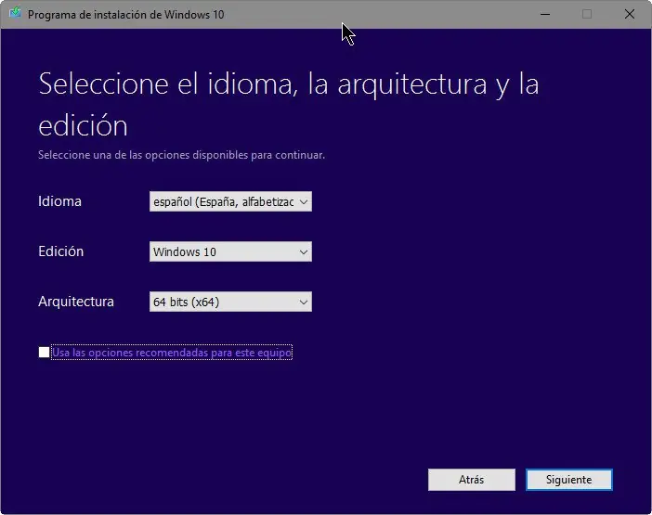Screen dimensions: 652x515
Task: Click the disabled maximize window button
Action: 587,14
